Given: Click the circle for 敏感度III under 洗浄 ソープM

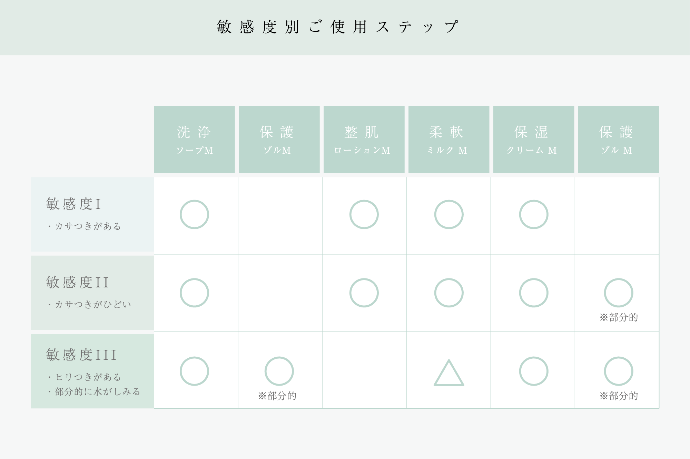Looking at the screenshot, I should [x=194, y=371].
